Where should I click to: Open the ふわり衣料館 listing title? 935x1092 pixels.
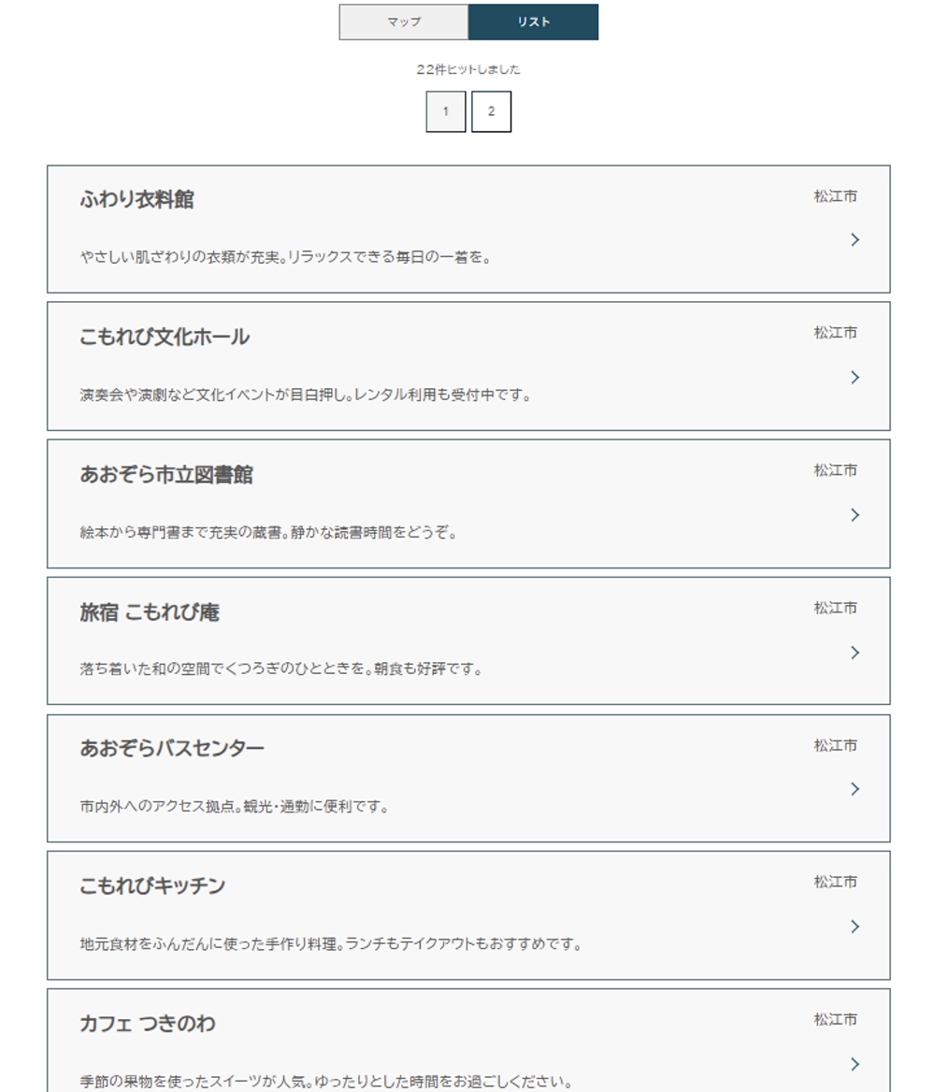pyautogui.click(x=137, y=200)
